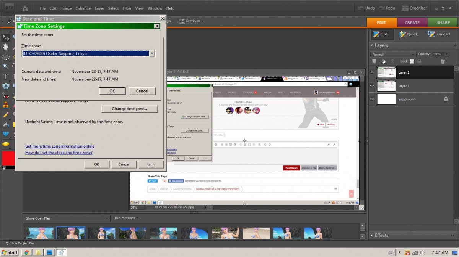Viewport: 459px width, 257px height.
Task: Open the Organizer
Action: (414, 8)
